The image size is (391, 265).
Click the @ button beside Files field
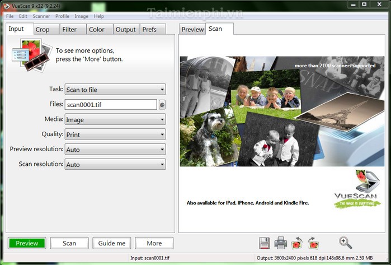coord(162,104)
